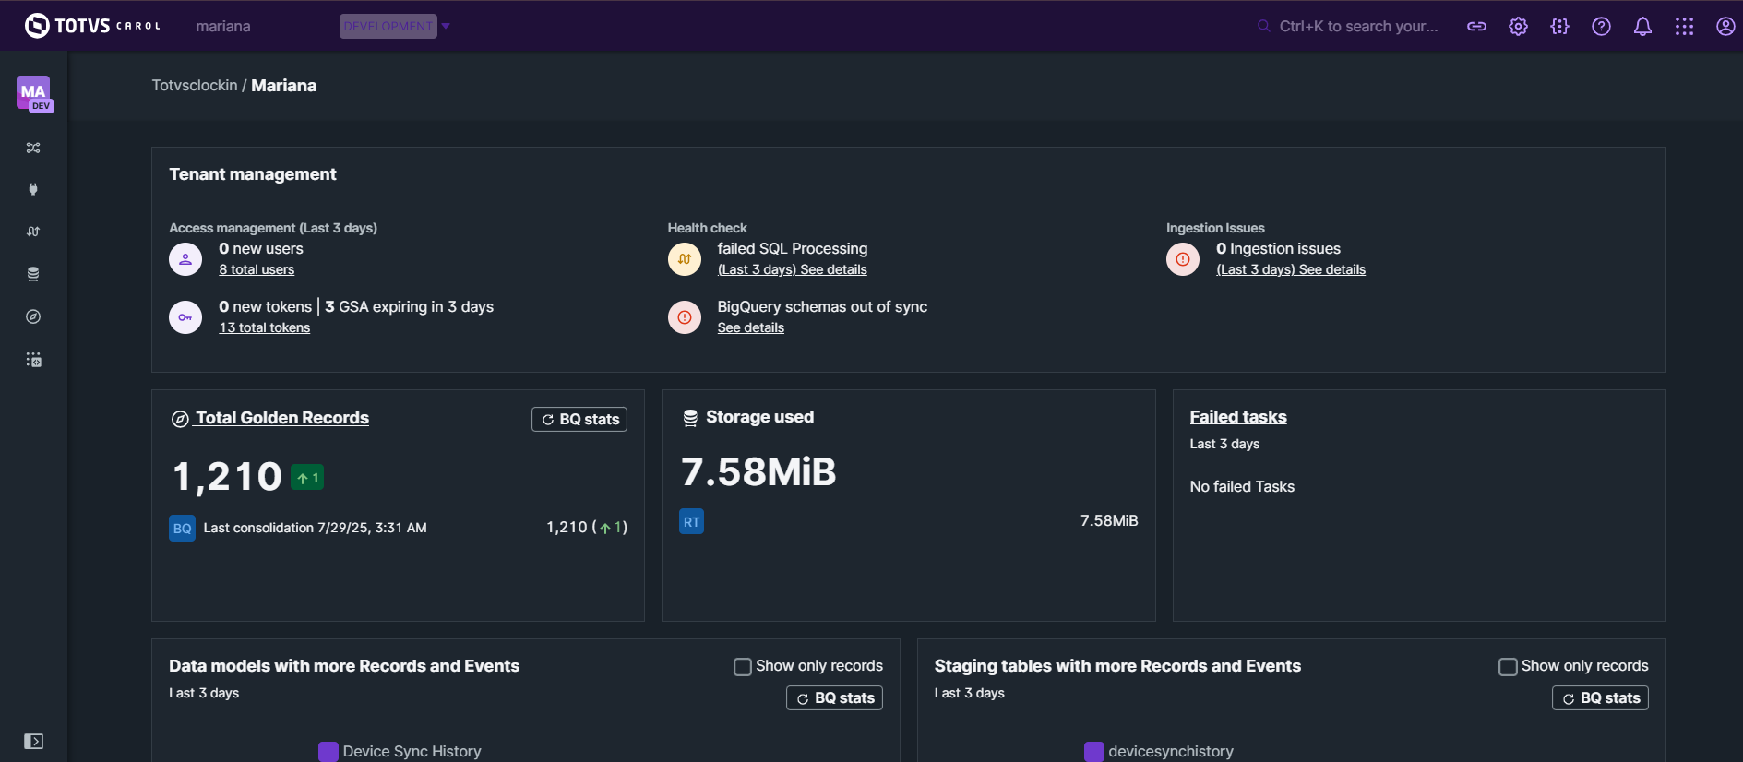Screen dimensions: 1743x762
Task: Open the settings gear icon
Action: pos(1518,27)
